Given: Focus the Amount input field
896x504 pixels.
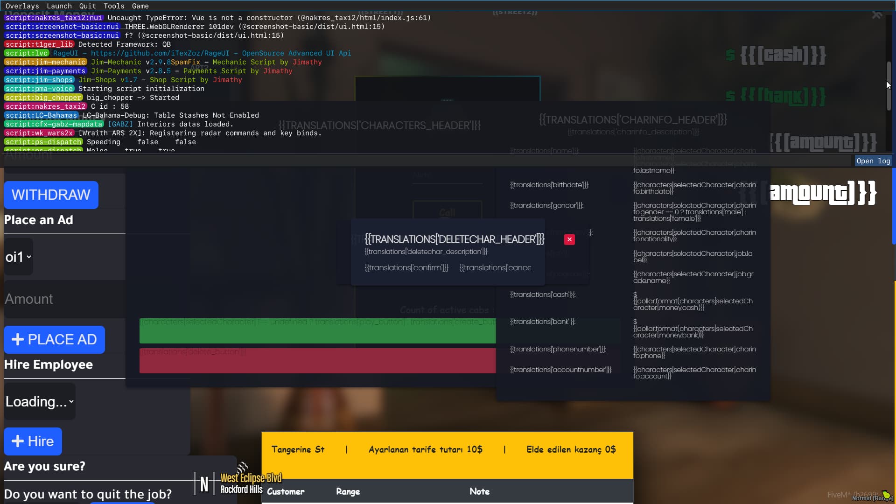Looking at the screenshot, I should pos(64,299).
